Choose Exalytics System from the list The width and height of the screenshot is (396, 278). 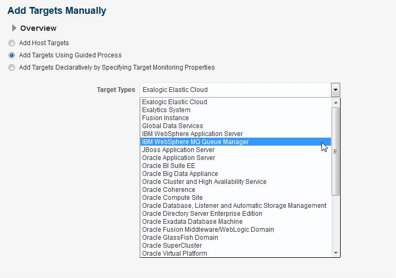point(236,110)
